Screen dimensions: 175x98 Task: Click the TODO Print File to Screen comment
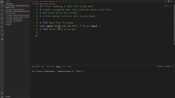point(58,29)
